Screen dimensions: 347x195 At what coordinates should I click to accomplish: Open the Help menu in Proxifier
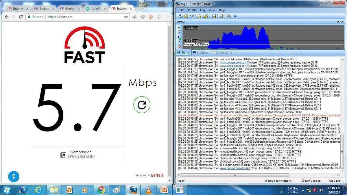222,10
